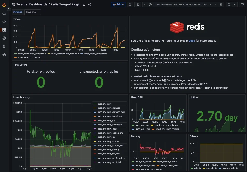Open the Explore compass icon
The width and height of the screenshot is (247, 172).
click(x=4, y=38)
